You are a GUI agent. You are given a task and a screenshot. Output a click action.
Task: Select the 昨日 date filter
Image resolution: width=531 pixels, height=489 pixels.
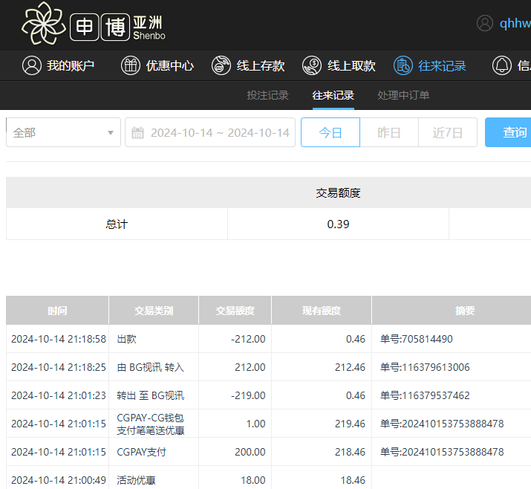389,133
